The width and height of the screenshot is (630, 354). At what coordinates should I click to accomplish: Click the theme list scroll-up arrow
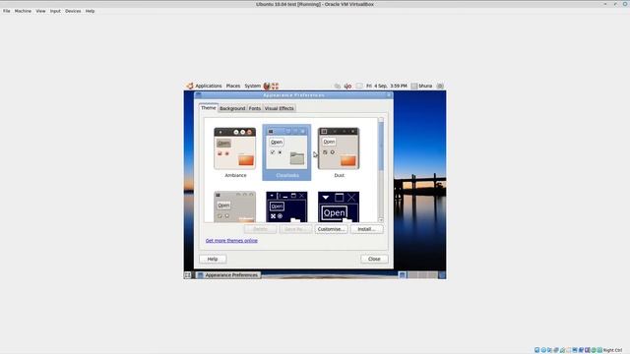tap(381, 120)
